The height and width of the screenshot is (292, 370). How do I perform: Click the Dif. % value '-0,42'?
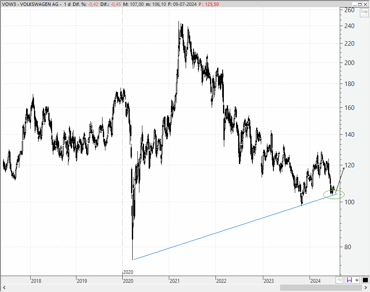point(93,4)
